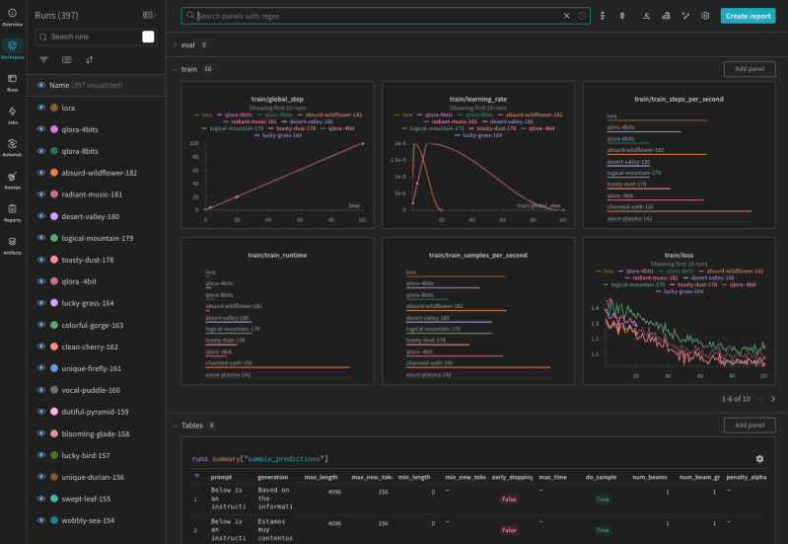Change color of vocal-puddle-160 run dot
This screenshot has height=544, width=788.
point(54,390)
